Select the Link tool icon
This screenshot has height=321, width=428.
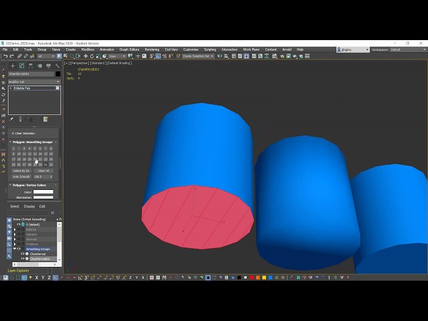point(19,56)
